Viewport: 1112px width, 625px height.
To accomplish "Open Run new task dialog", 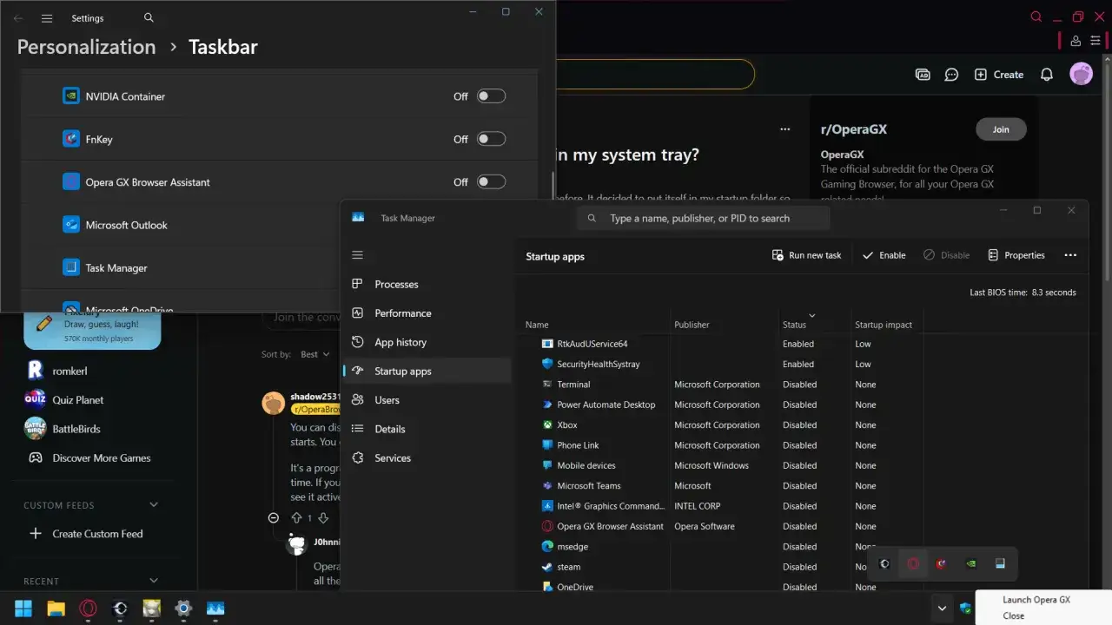I will [807, 255].
